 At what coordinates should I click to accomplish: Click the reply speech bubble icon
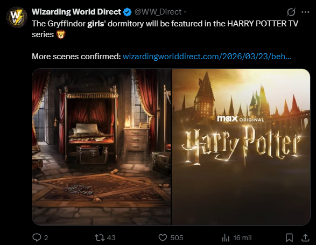coord(37,237)
